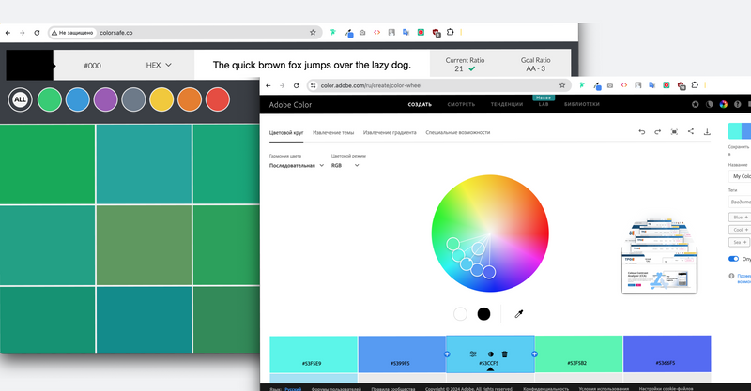Filter by green color circle
This screenshot has height=391, width=751.
pyautogui.click(x=50, y=99)
